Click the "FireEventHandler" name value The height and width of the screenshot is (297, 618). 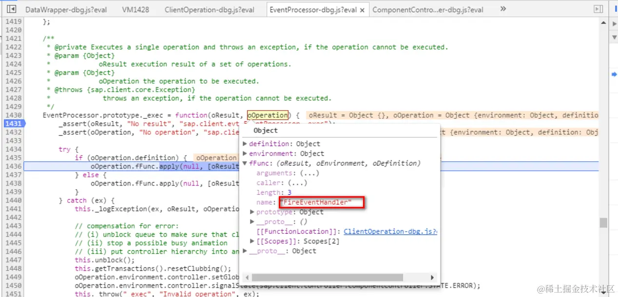coord(316,202)
